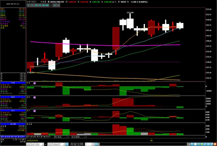Adjust the 保留空間 spinner arrows
The height and width of the screenshot is (146, 217).
(x=93, y=144)
